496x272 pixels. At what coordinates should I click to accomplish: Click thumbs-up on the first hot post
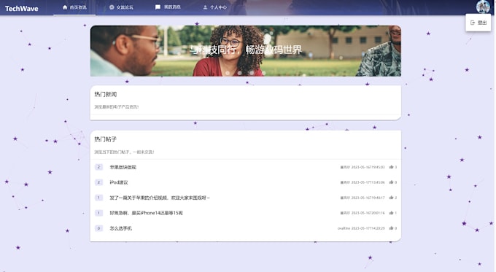tap(391, 167)
